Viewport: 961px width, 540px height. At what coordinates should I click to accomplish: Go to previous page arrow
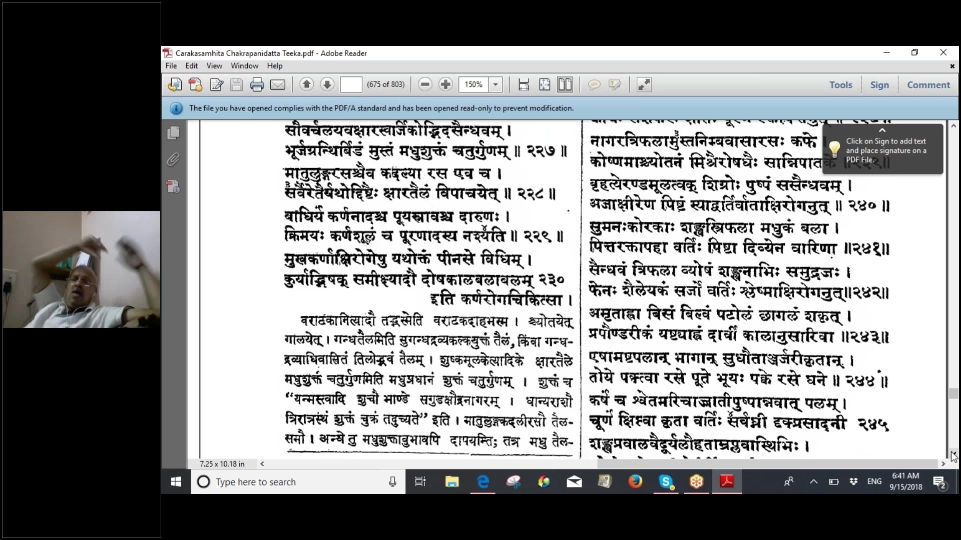[306, 84]
